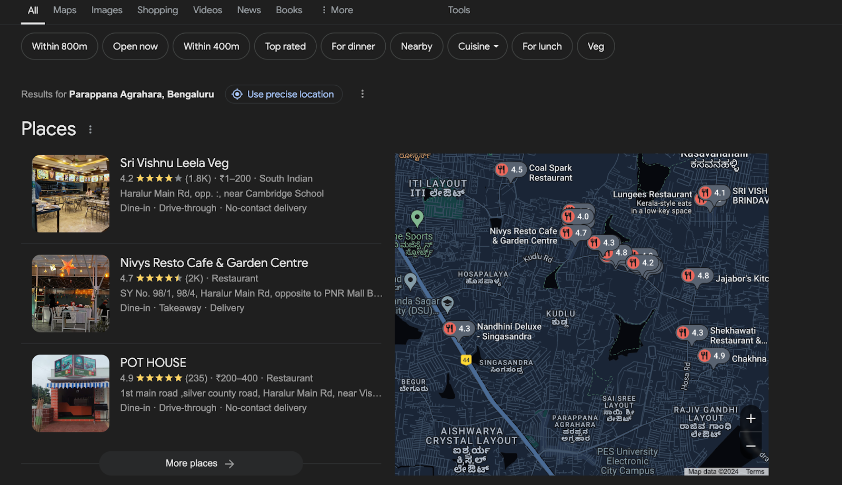Open the All search tab
842x485 pixels.
tap(33, 10)
